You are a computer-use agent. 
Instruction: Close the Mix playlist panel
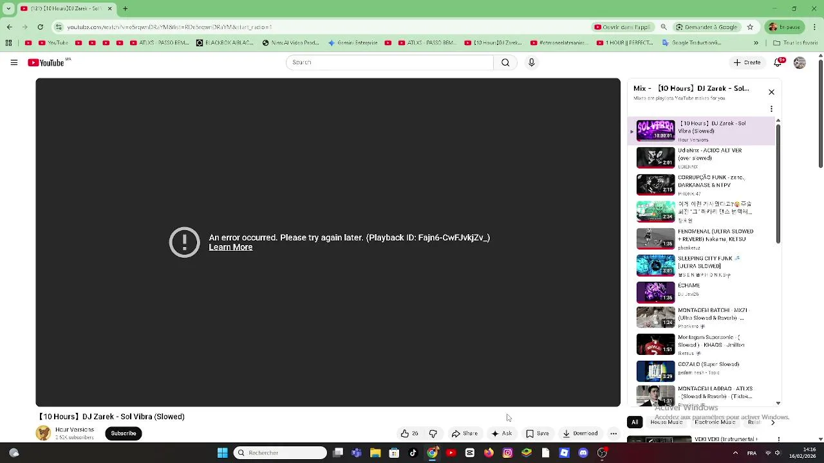pos(771,92)
